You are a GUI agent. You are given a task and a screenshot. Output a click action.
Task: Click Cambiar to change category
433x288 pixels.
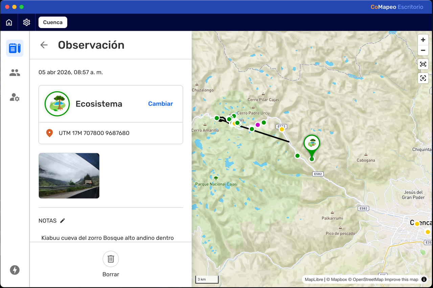160,104
